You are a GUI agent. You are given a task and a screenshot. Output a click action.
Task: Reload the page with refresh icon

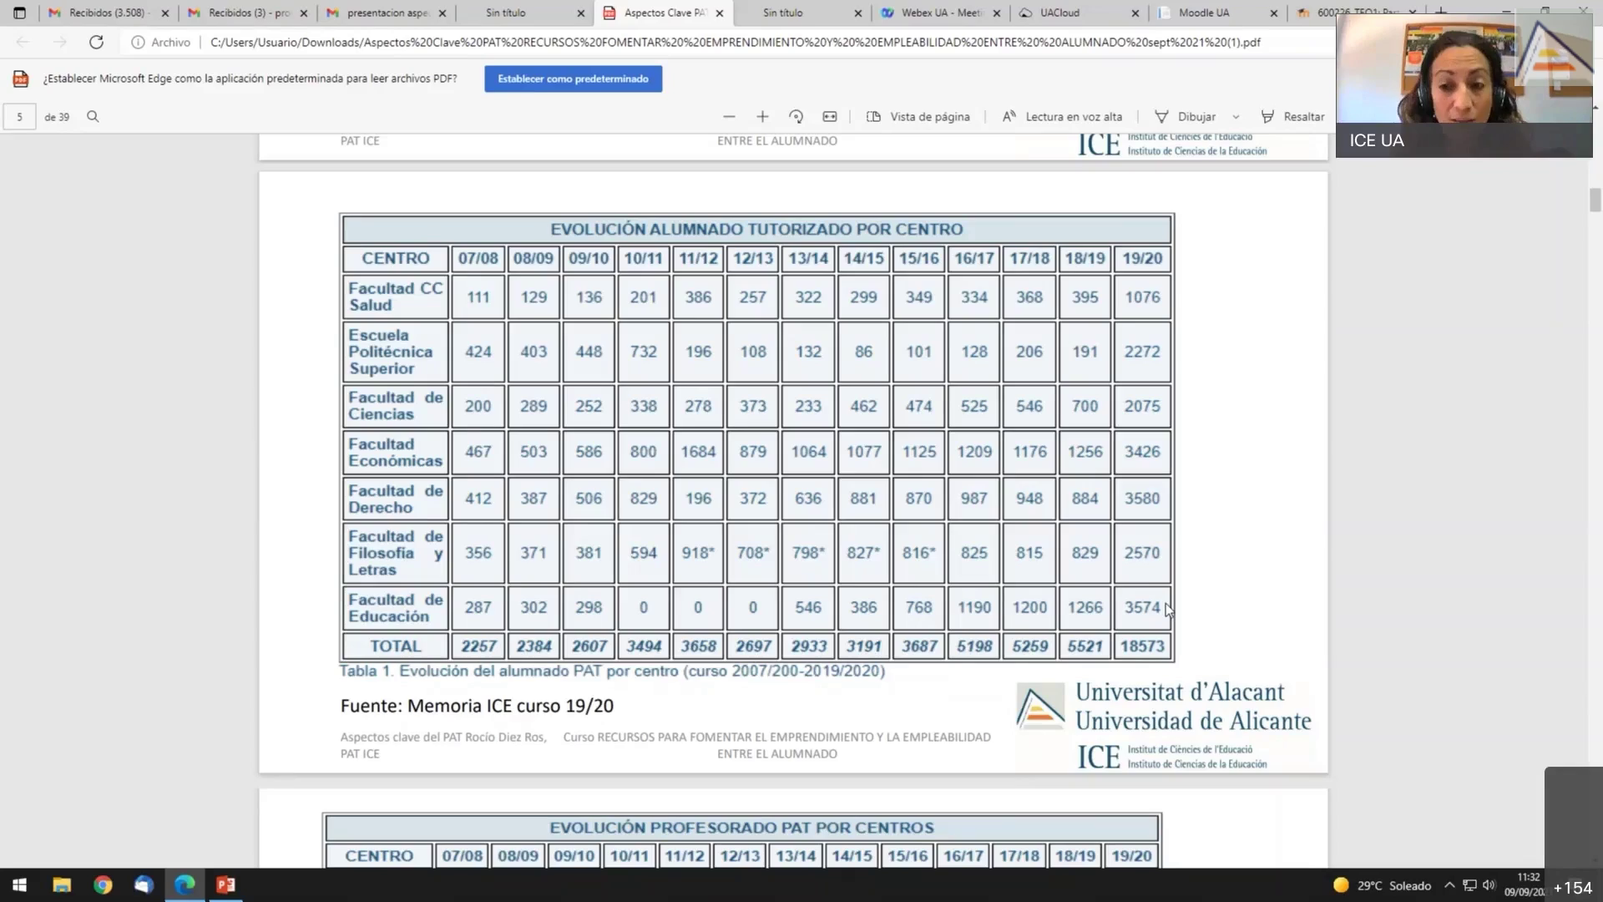coord(96,42)
